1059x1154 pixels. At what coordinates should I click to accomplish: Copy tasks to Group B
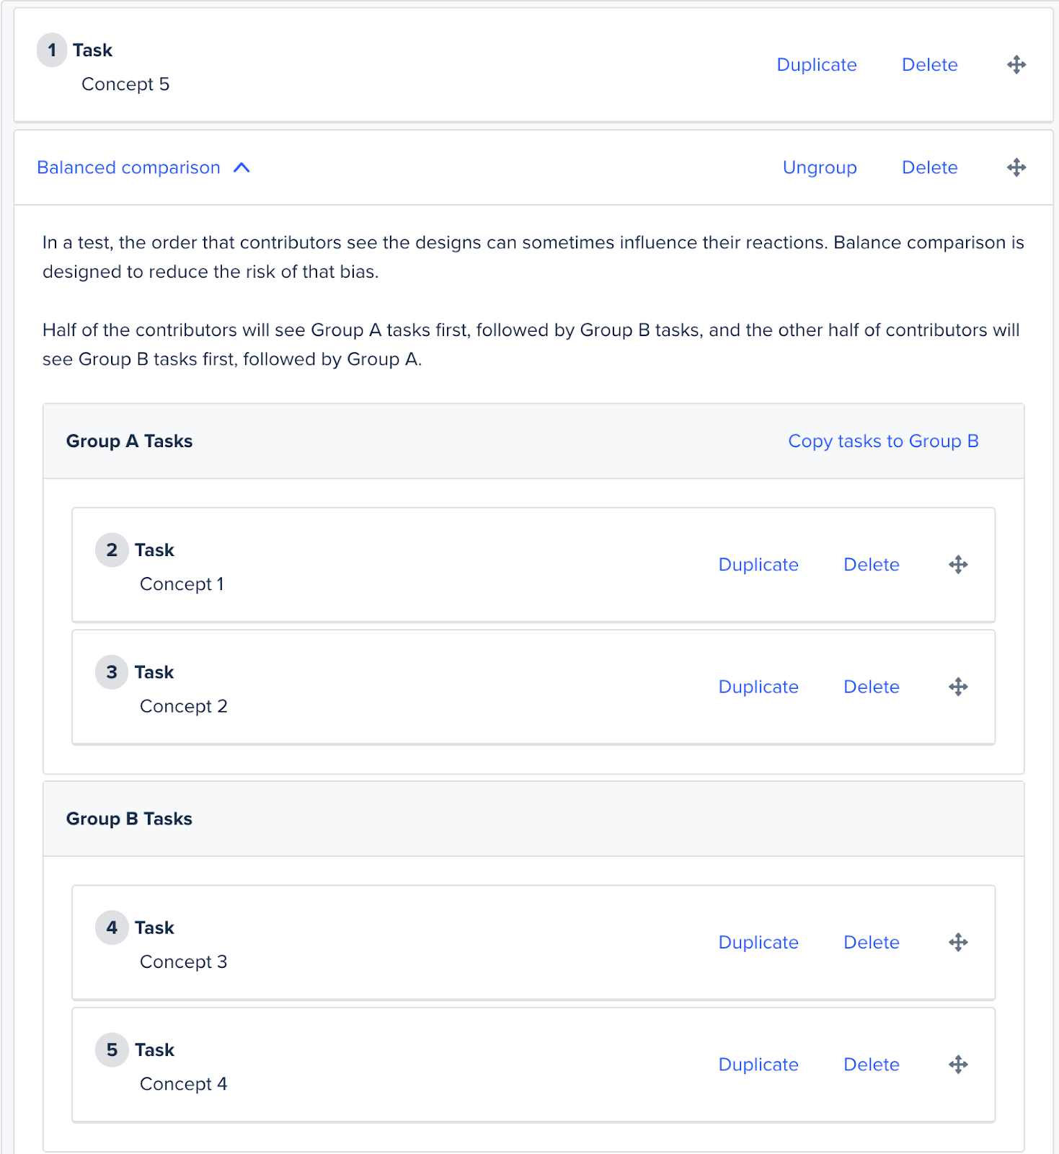pyautogui.click(x=883, y=441)
